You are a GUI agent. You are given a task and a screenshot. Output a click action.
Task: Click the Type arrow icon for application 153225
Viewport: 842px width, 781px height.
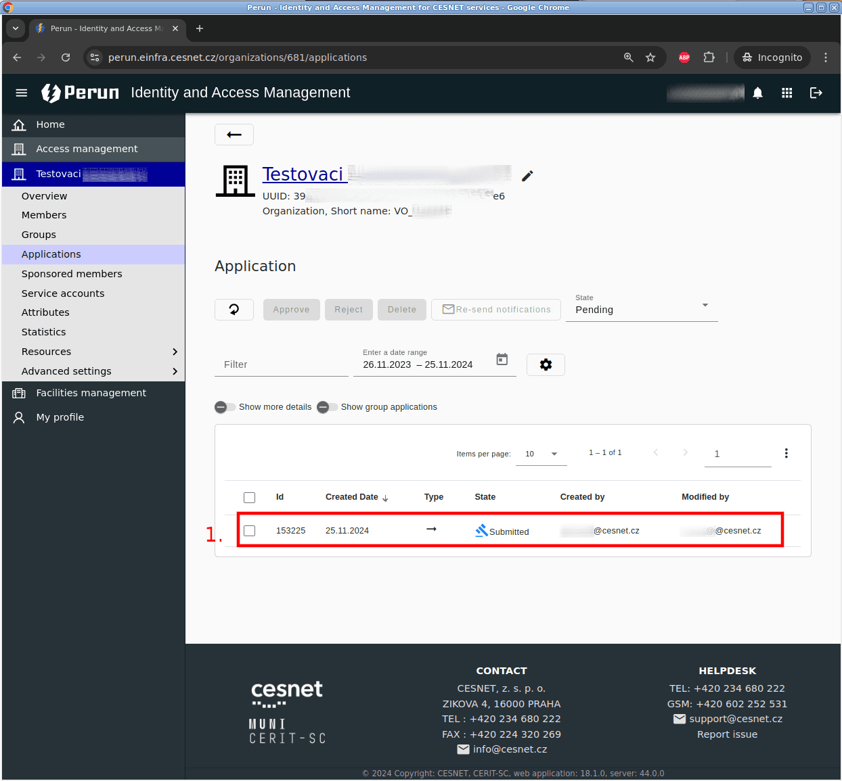click(x=431, y=529)
